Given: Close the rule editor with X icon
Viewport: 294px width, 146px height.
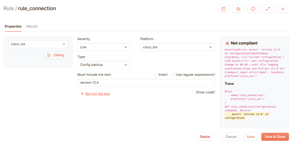Looking at the screenshot, I should 283,9.
